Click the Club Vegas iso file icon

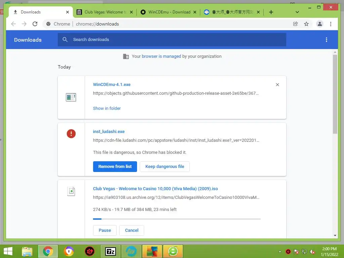[x=71, y=191]
